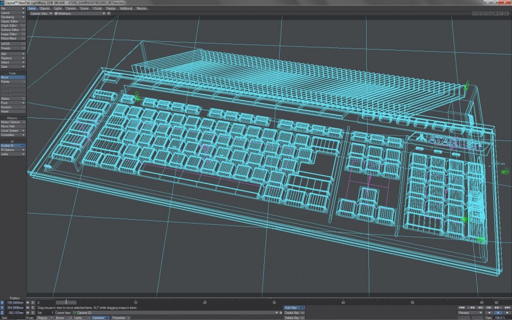Toggle the Y axis channel button
The width and height of the screenshot is (512, 320).
point(2,307)
